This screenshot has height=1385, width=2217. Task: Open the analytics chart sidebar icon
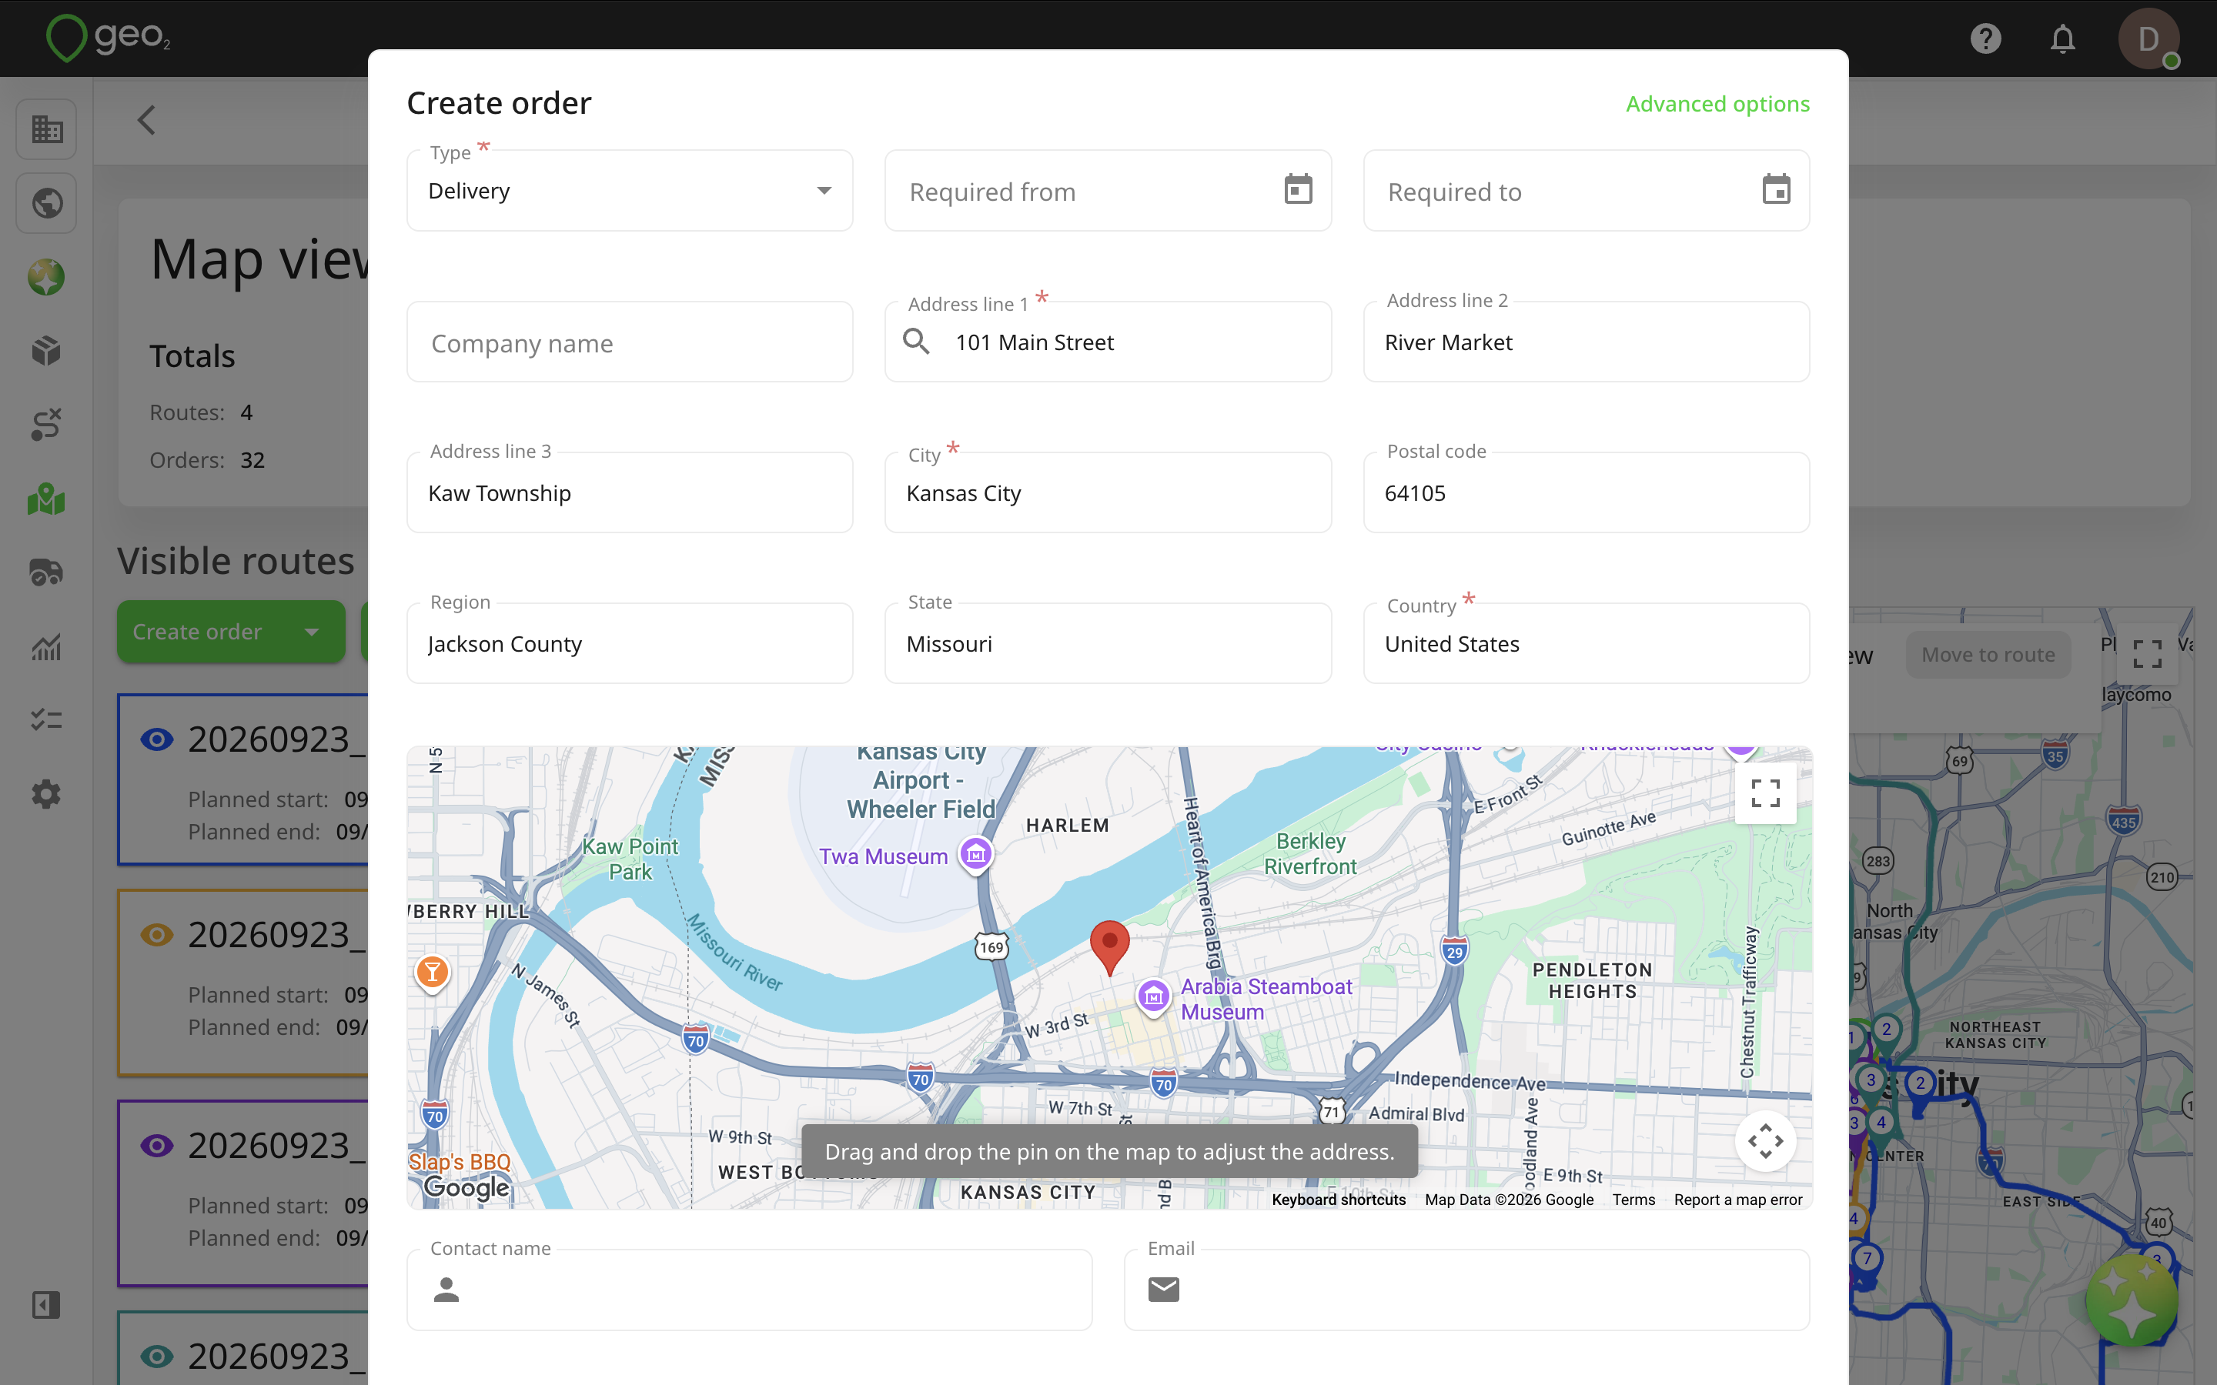(47, 646)
